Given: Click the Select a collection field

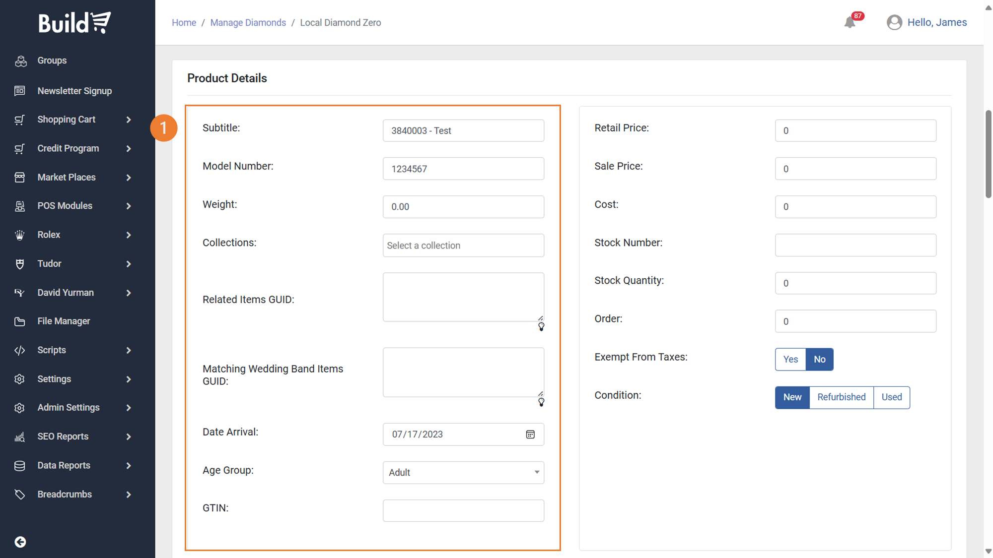Looking at the screenshot, I should (463, 246).
